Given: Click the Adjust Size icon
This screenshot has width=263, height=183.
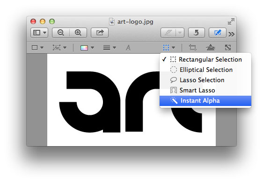Looking at the screenshot, I should (x=228, y=48).
